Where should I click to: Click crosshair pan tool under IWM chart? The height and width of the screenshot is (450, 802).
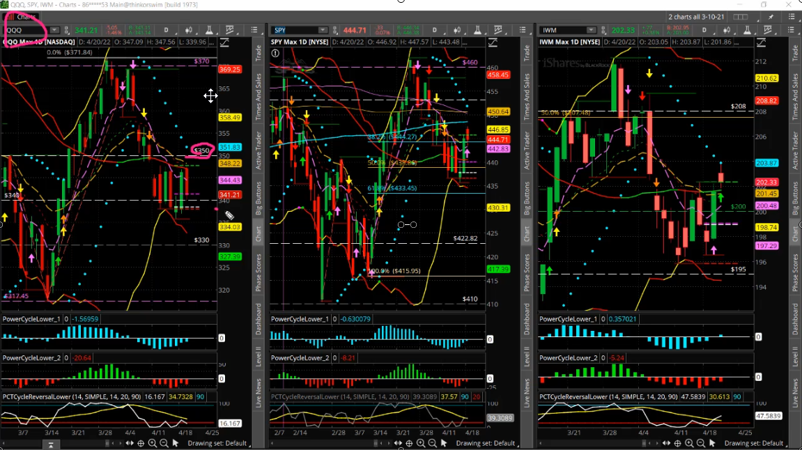point(678,443)
